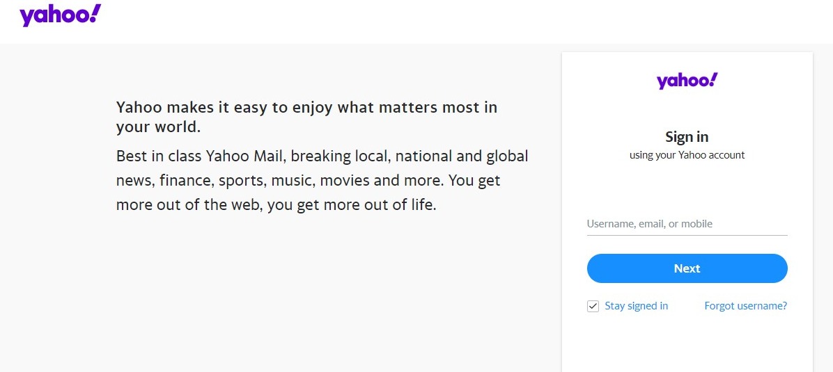Screen dimensions: 833x372
Task: Click the "news, finance, sports, music" line
Action: (308, 181)
